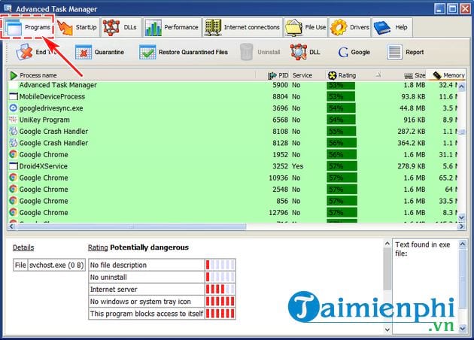The width and height of the screenshot is (474, 340).
Task: Search process on Google icon
Action: tap(343, 53)
